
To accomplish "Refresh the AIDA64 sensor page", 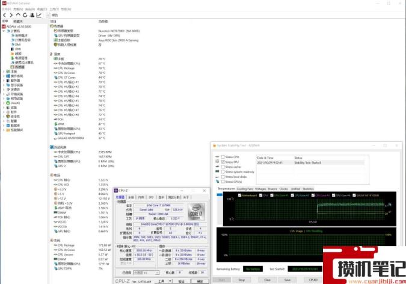I will [25, 15].
